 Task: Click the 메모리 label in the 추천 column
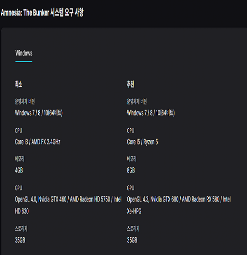tap(132, 159)
